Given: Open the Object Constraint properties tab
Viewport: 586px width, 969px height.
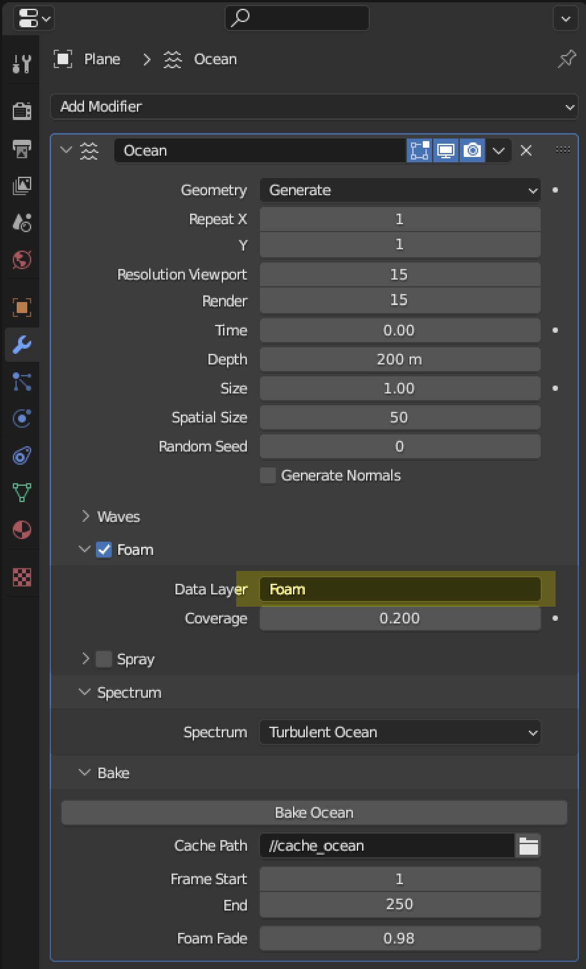Looking at the screenshot, I should point(22,455).
